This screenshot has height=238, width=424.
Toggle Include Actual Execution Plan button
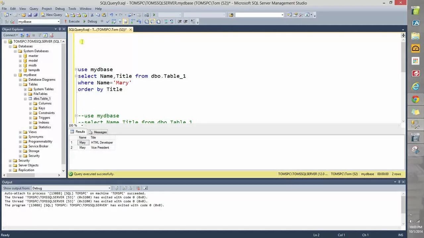coord(132,21)
